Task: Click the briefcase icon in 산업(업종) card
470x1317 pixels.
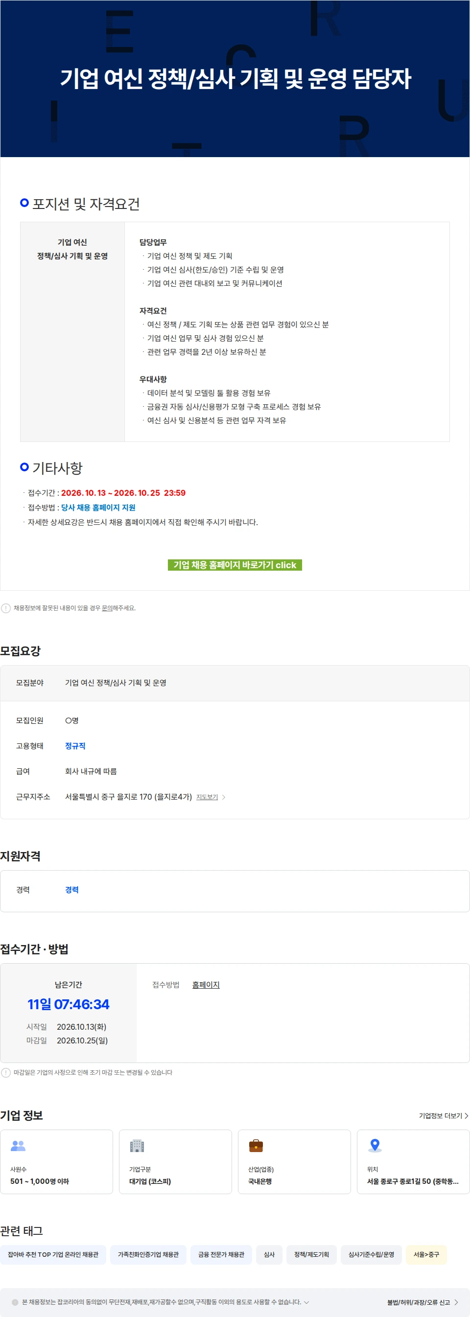Action: tap(256, 1146)
